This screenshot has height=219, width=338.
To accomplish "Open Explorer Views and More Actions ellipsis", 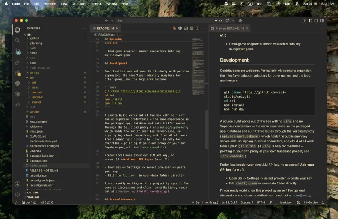I will [84, 28].
